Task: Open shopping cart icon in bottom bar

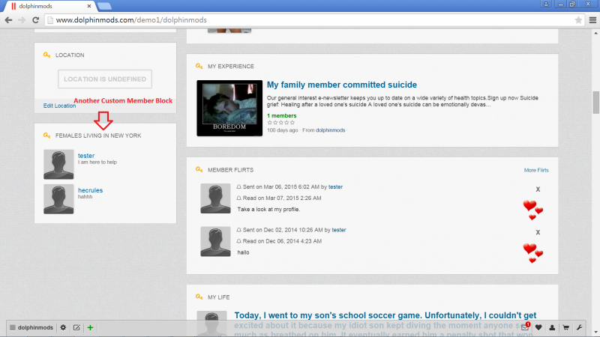Action: [566, 327]
